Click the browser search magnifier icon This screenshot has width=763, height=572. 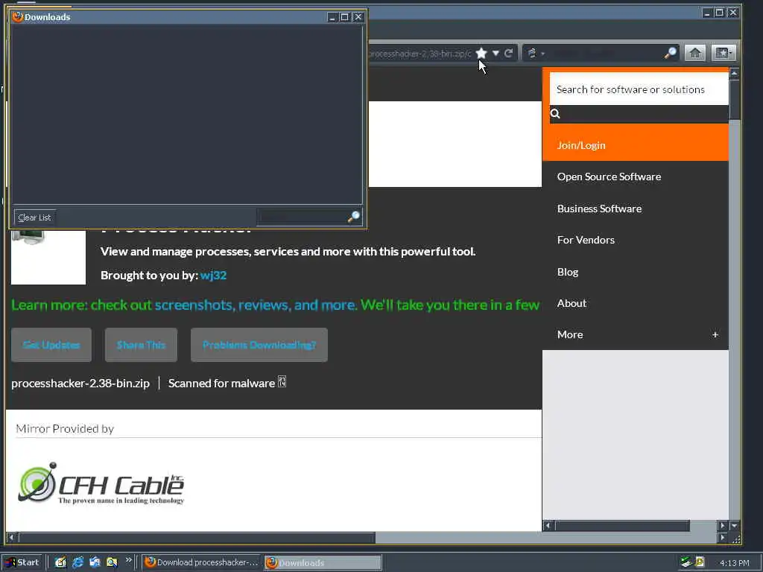670,53
